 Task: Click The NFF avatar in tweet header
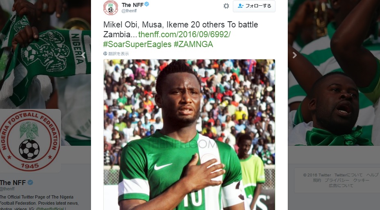111,8
